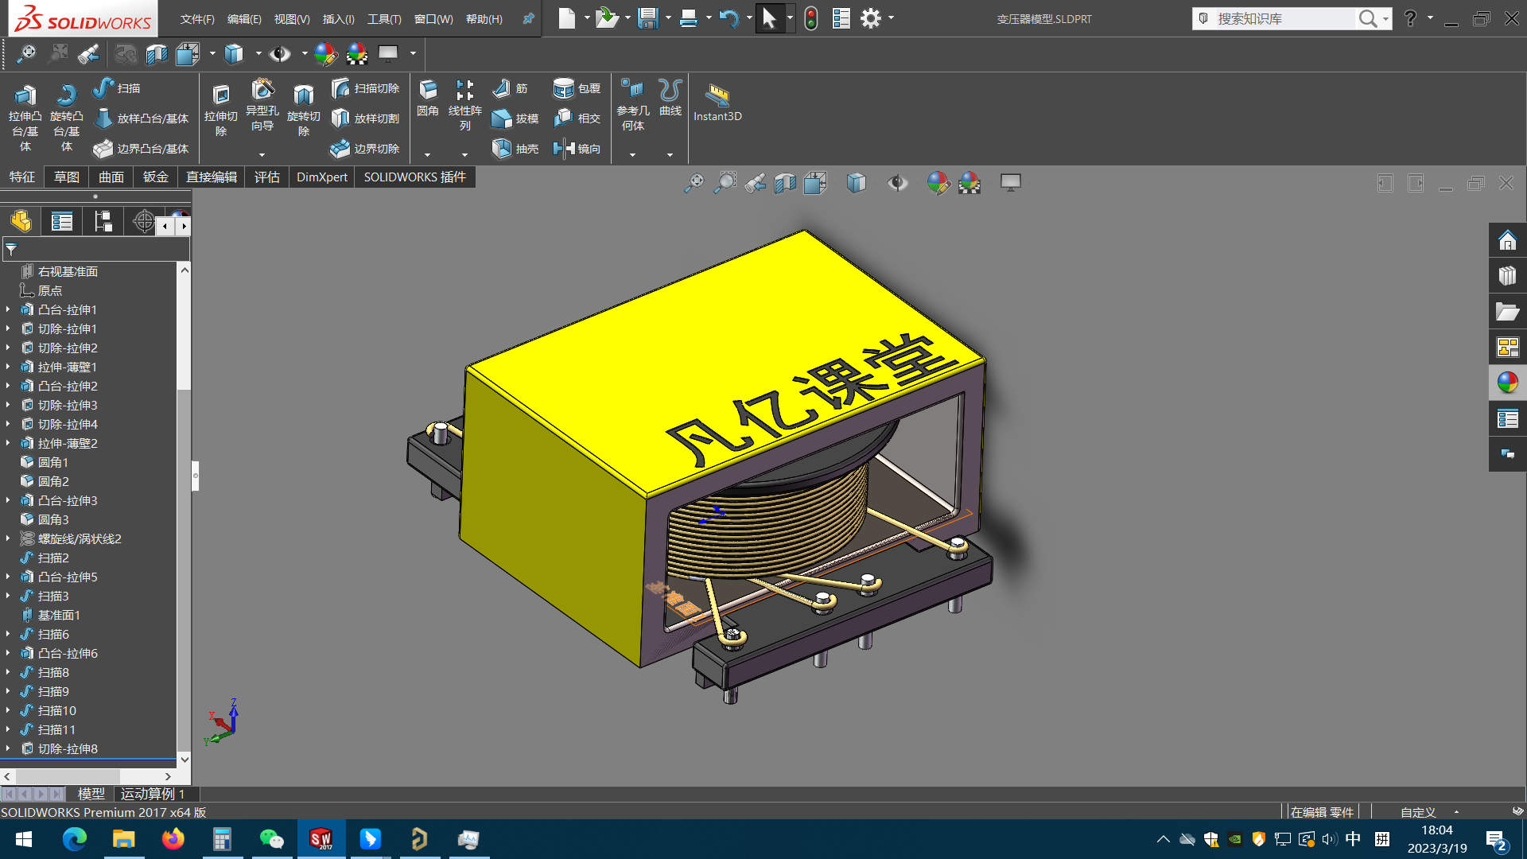
Task: Switch to the 运动算例 1 tab
Action: [x=153, y=794]
